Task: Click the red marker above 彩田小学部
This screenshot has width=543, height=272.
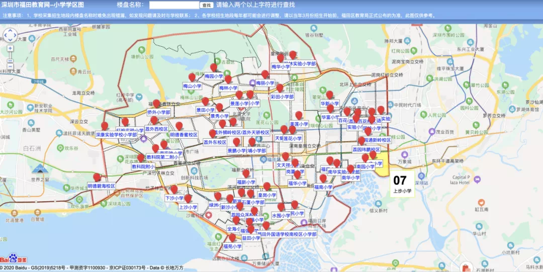Action: [280, 88]
